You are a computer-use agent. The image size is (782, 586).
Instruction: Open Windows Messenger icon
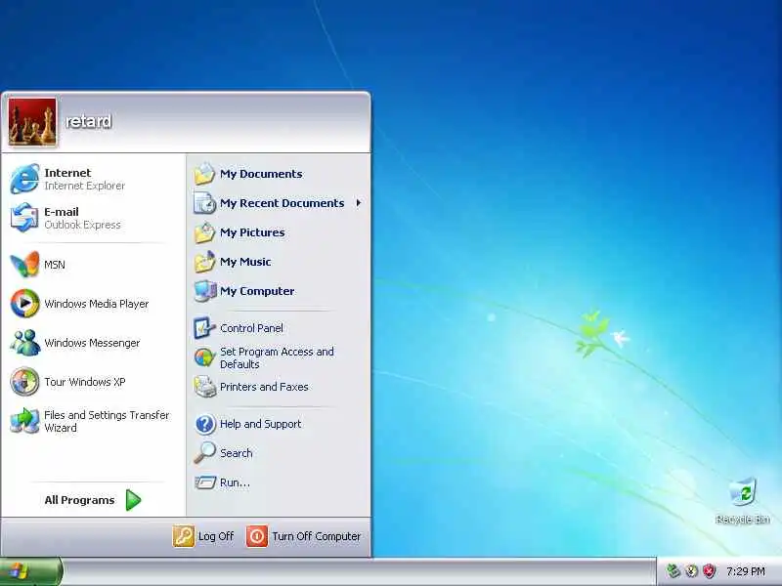pyautogui.click(x=24, y=343)
